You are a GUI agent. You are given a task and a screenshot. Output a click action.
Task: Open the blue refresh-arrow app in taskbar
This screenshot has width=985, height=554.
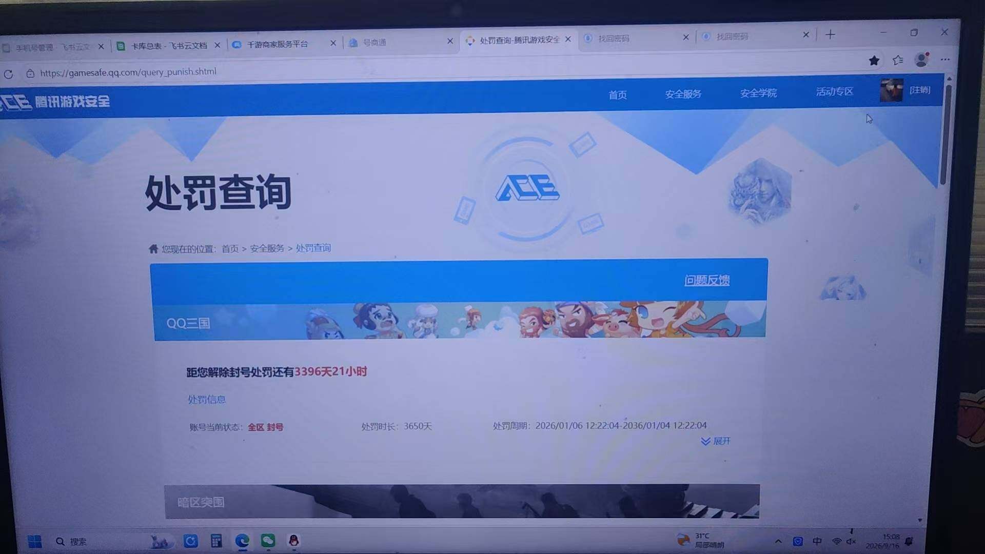tap(190, 541)
